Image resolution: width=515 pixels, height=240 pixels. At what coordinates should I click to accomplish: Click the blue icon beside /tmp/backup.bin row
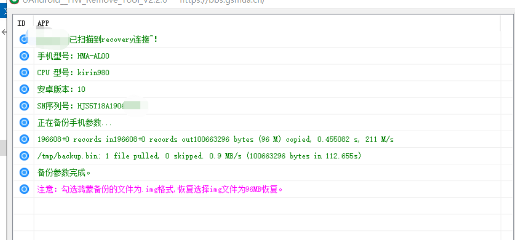tap(24, 156)
